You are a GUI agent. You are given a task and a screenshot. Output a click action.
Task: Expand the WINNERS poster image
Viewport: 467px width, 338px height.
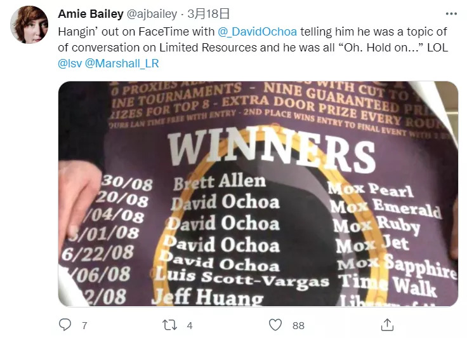pyautogui.click(x=258, y=194)
